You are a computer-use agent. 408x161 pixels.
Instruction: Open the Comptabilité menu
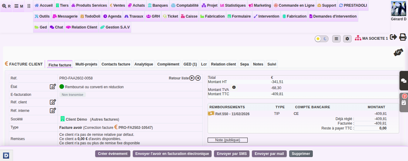185,5
